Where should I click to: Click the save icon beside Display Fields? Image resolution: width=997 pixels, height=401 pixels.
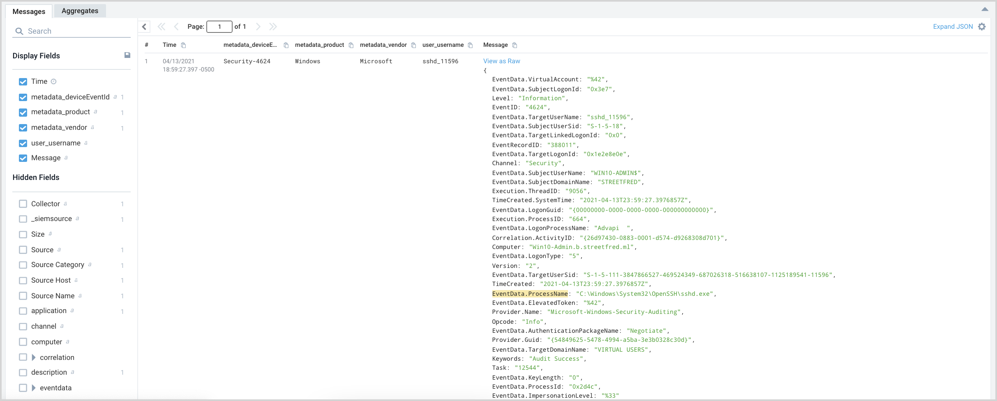[x=127, y=55]
